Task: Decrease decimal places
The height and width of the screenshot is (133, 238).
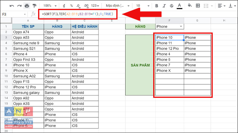Action: [78, 6]
